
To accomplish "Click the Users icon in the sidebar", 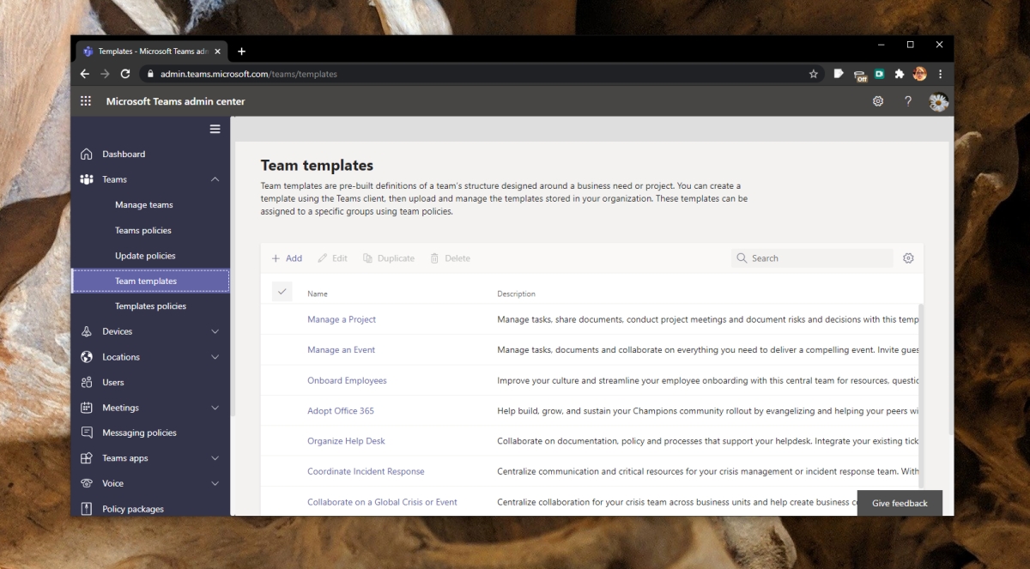I will coord(87,382).
